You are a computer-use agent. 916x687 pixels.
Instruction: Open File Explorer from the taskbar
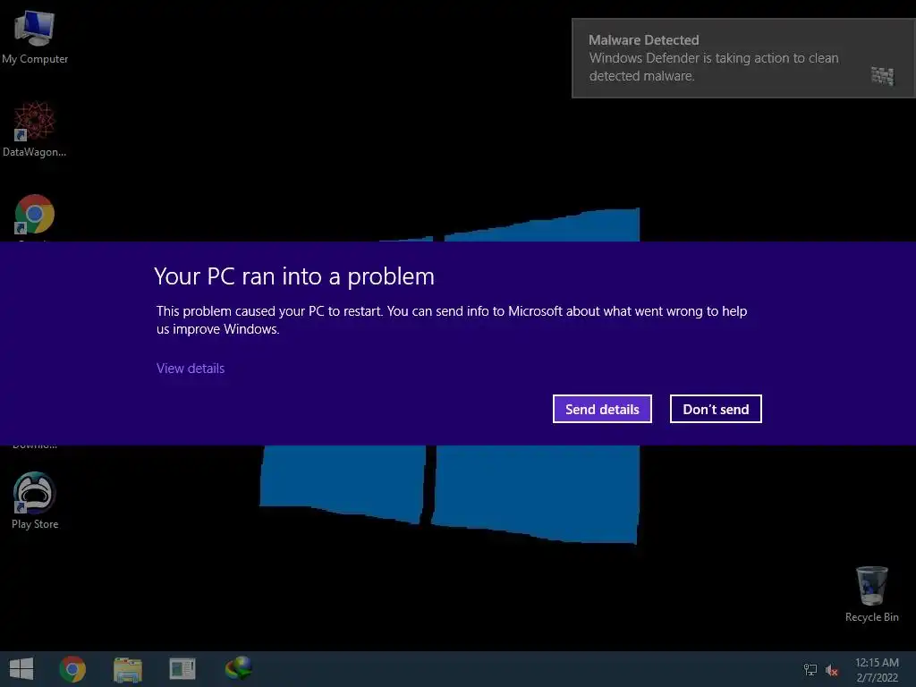click(x=128, y=669)
